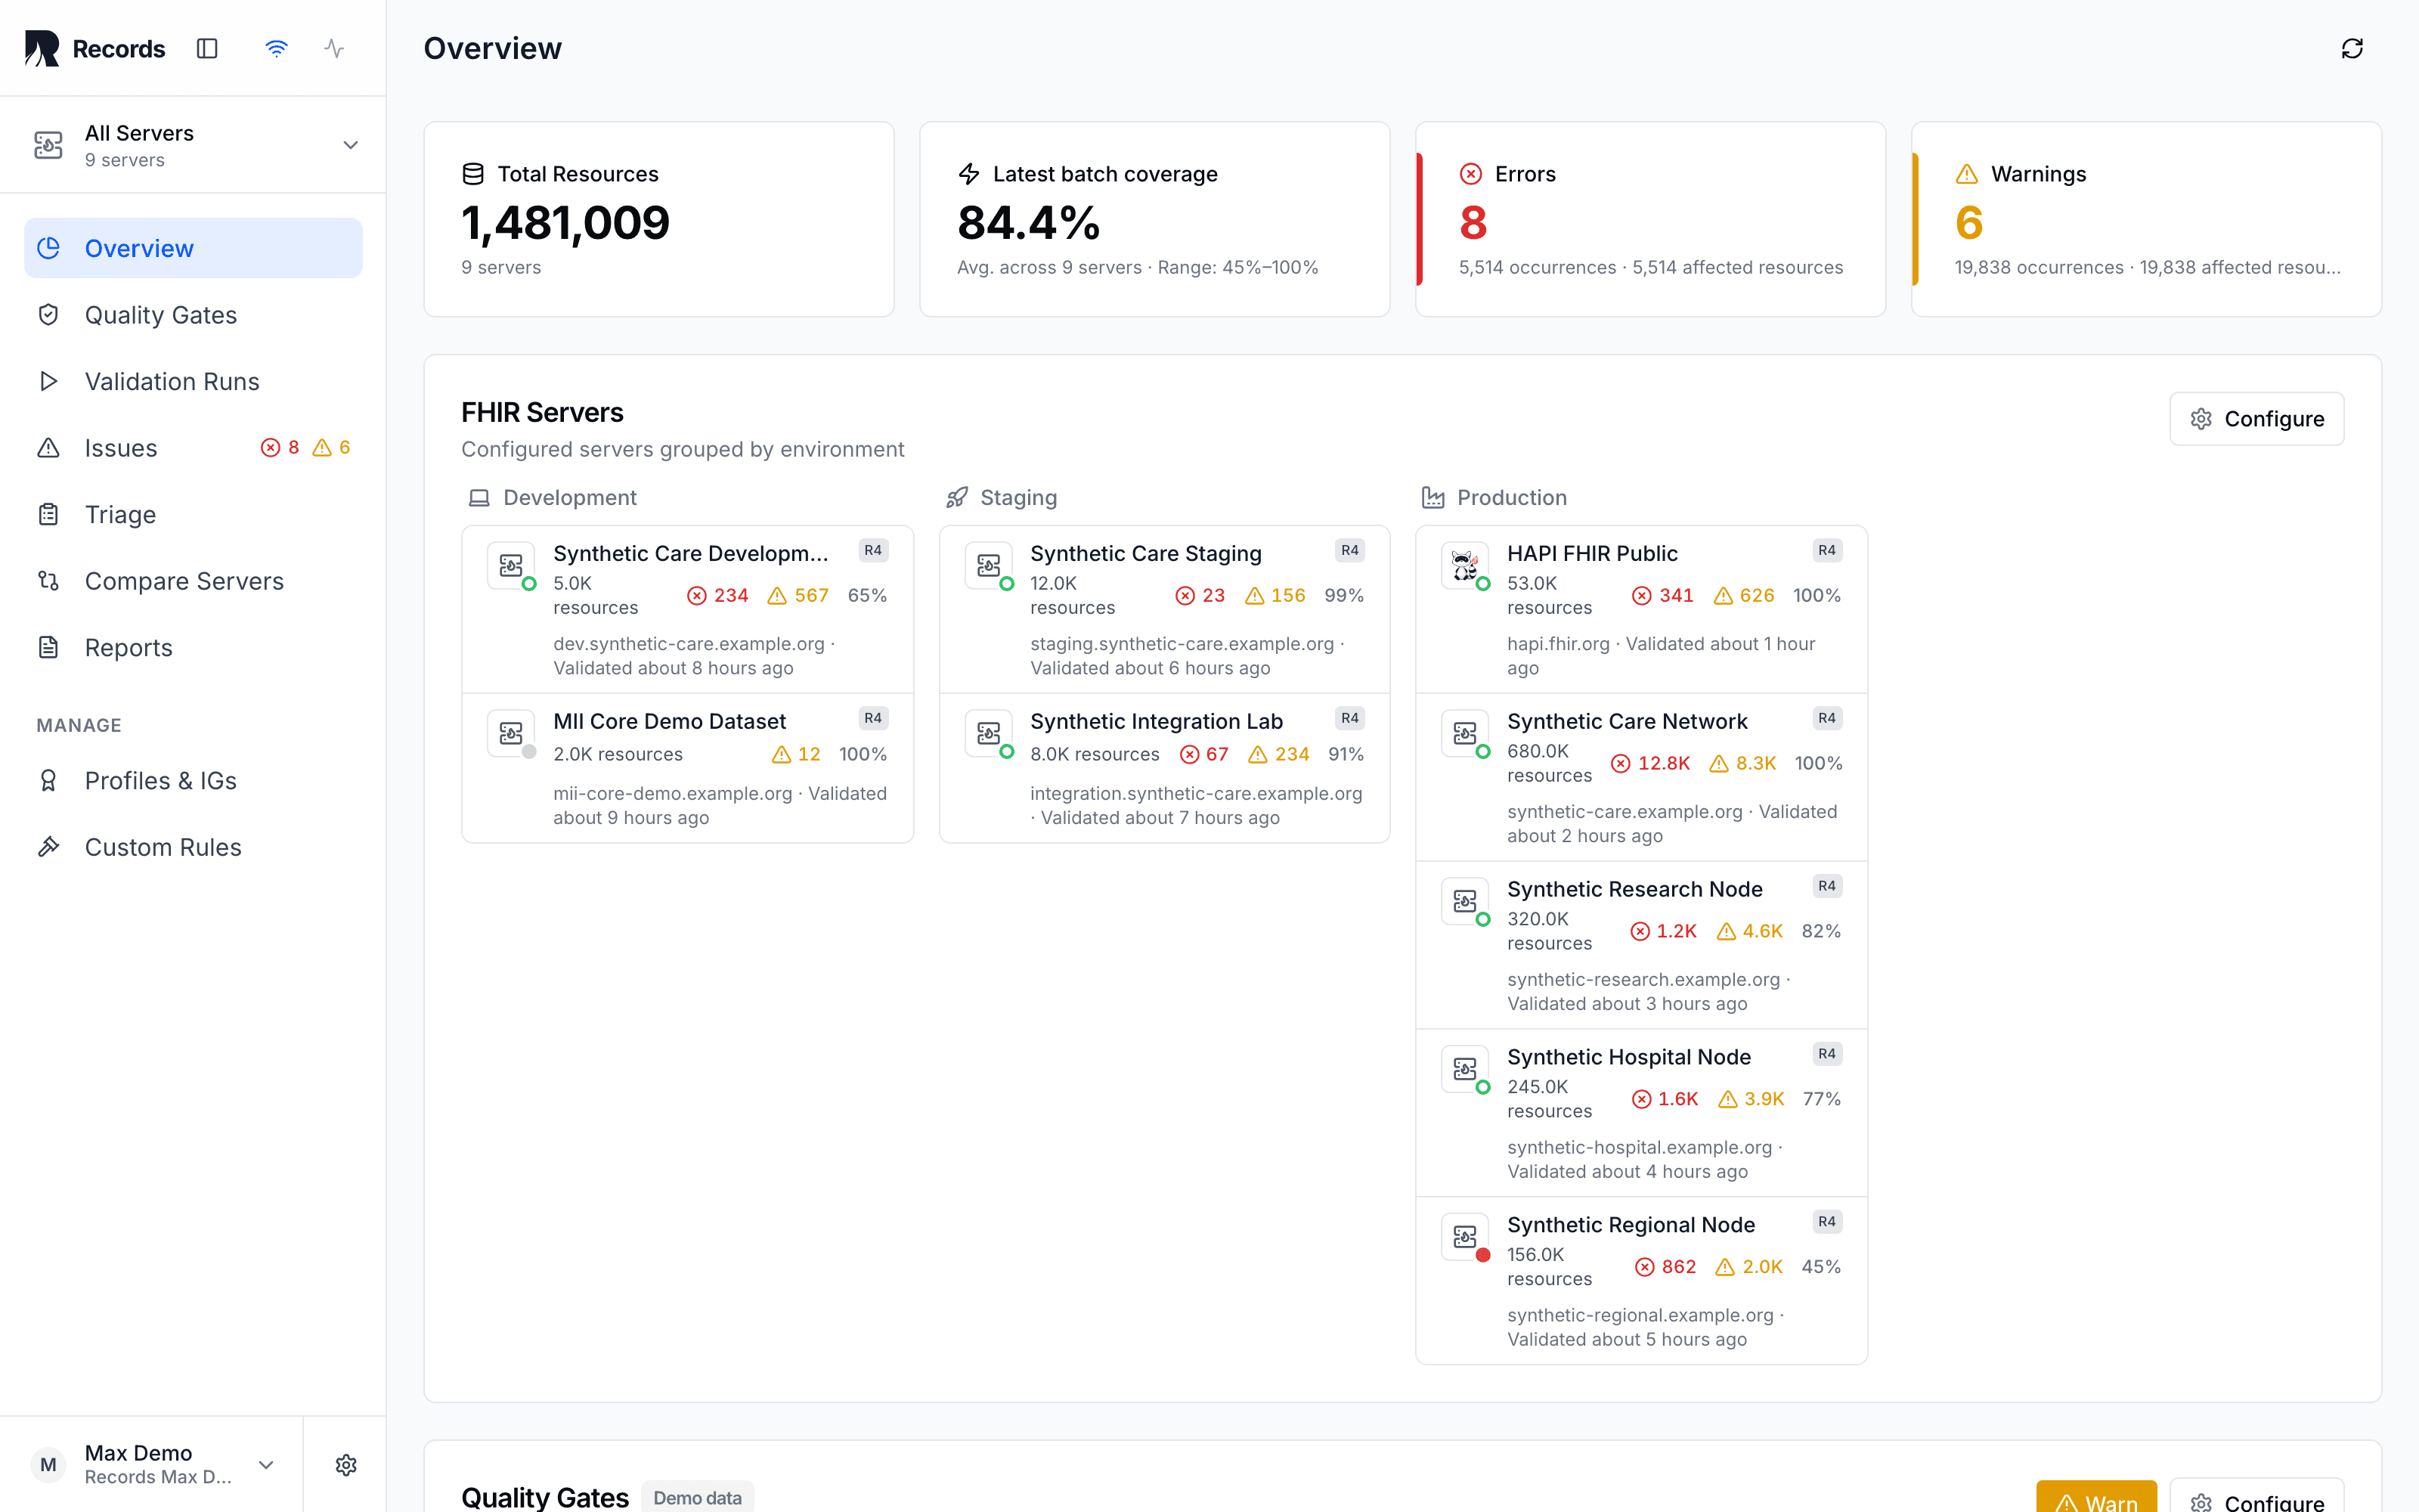Screen dimensions: 2419x1512
Task: Click Synthetic Hospital Node warning count 3.9K
Action: pyautogui.click(x=1752, y=1099)
